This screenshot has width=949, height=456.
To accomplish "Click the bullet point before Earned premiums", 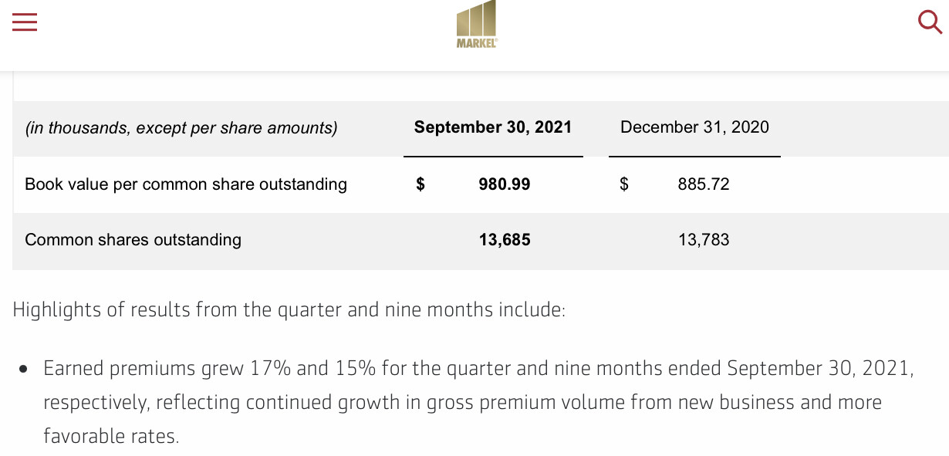I will 24,369.
